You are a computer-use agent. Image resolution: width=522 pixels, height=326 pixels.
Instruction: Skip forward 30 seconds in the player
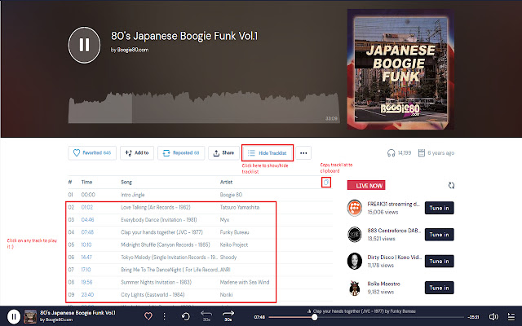(228, 316)
